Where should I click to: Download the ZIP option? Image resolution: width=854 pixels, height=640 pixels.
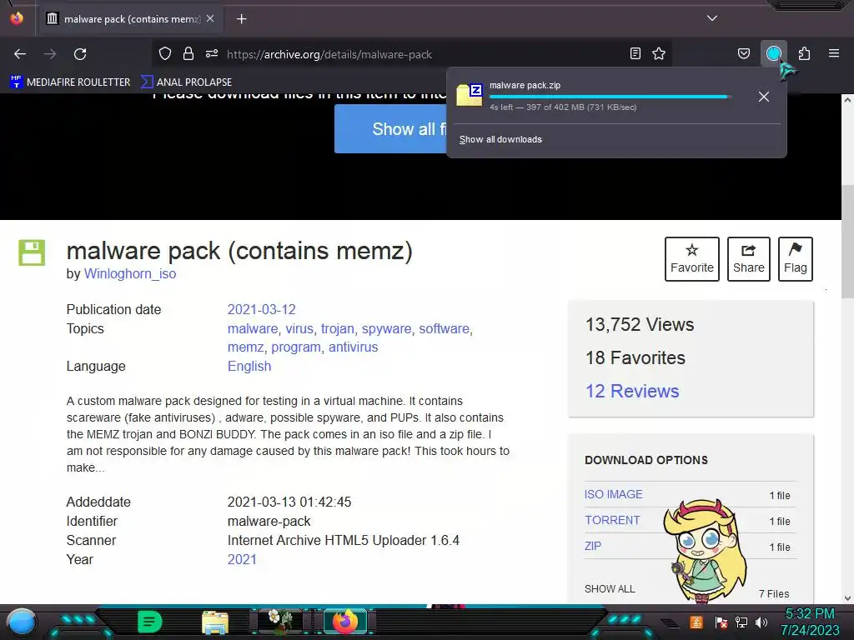point(593,546)
